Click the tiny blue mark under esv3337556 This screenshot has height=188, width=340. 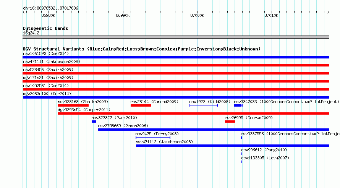(241, 138)
